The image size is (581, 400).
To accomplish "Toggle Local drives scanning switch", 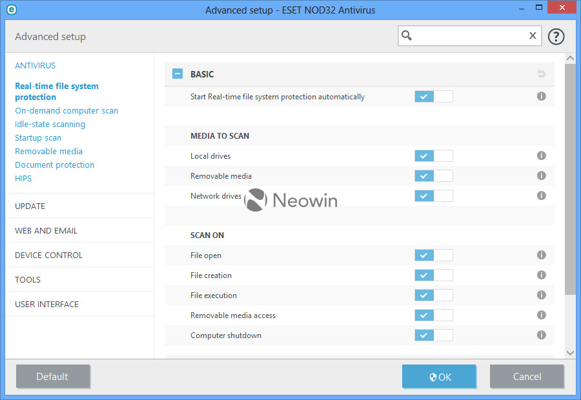I will [x=434, y=156].
